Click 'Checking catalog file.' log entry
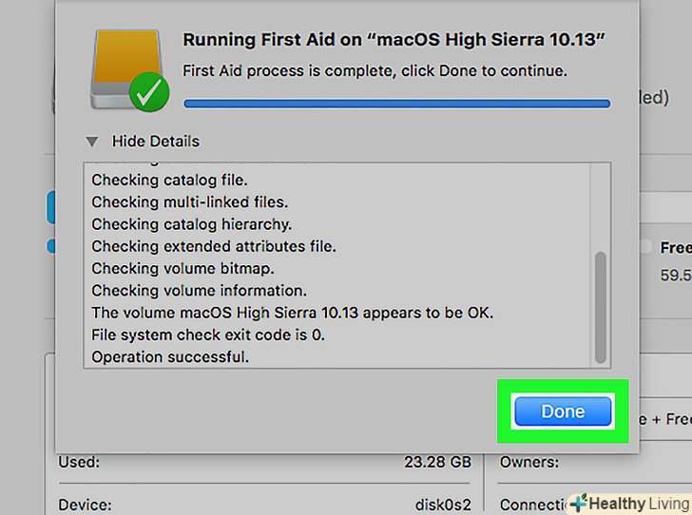The height and width of the screenshot is (515, 692). (x=169, y=180)
